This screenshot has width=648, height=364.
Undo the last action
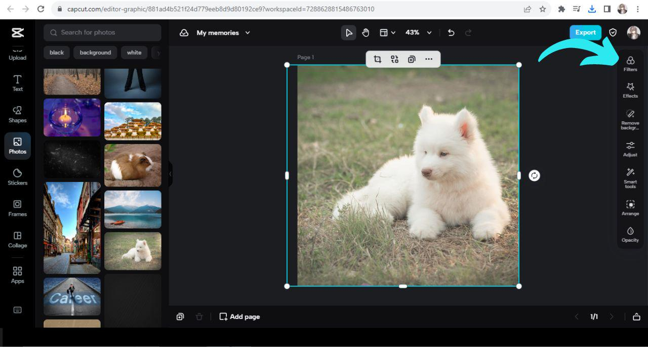point(451,32)
